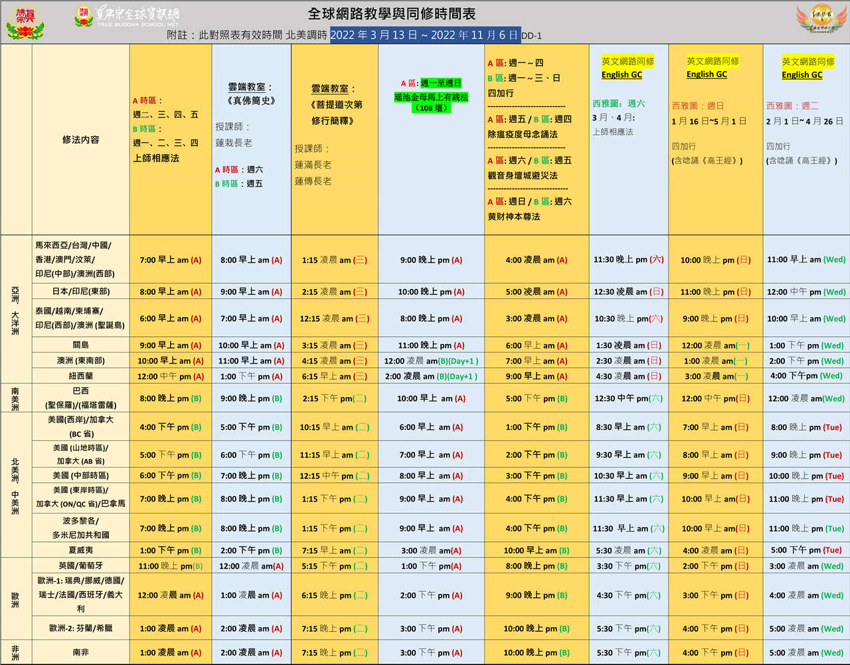This screenshot has height=665, width=850.
Task: Click the 英國/葡萄牙 row label
Action: point(80,565)
